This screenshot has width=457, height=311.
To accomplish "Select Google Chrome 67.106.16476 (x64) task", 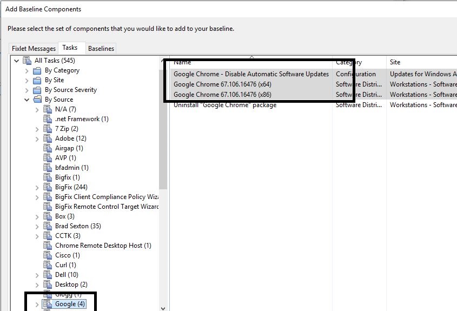I will pyautogui.click(x=222, y=84).
